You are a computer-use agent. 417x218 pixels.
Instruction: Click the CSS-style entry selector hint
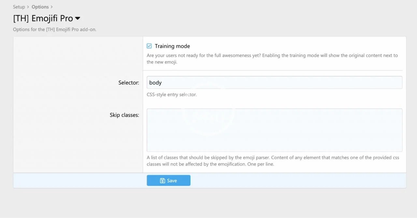click(172, 95)
